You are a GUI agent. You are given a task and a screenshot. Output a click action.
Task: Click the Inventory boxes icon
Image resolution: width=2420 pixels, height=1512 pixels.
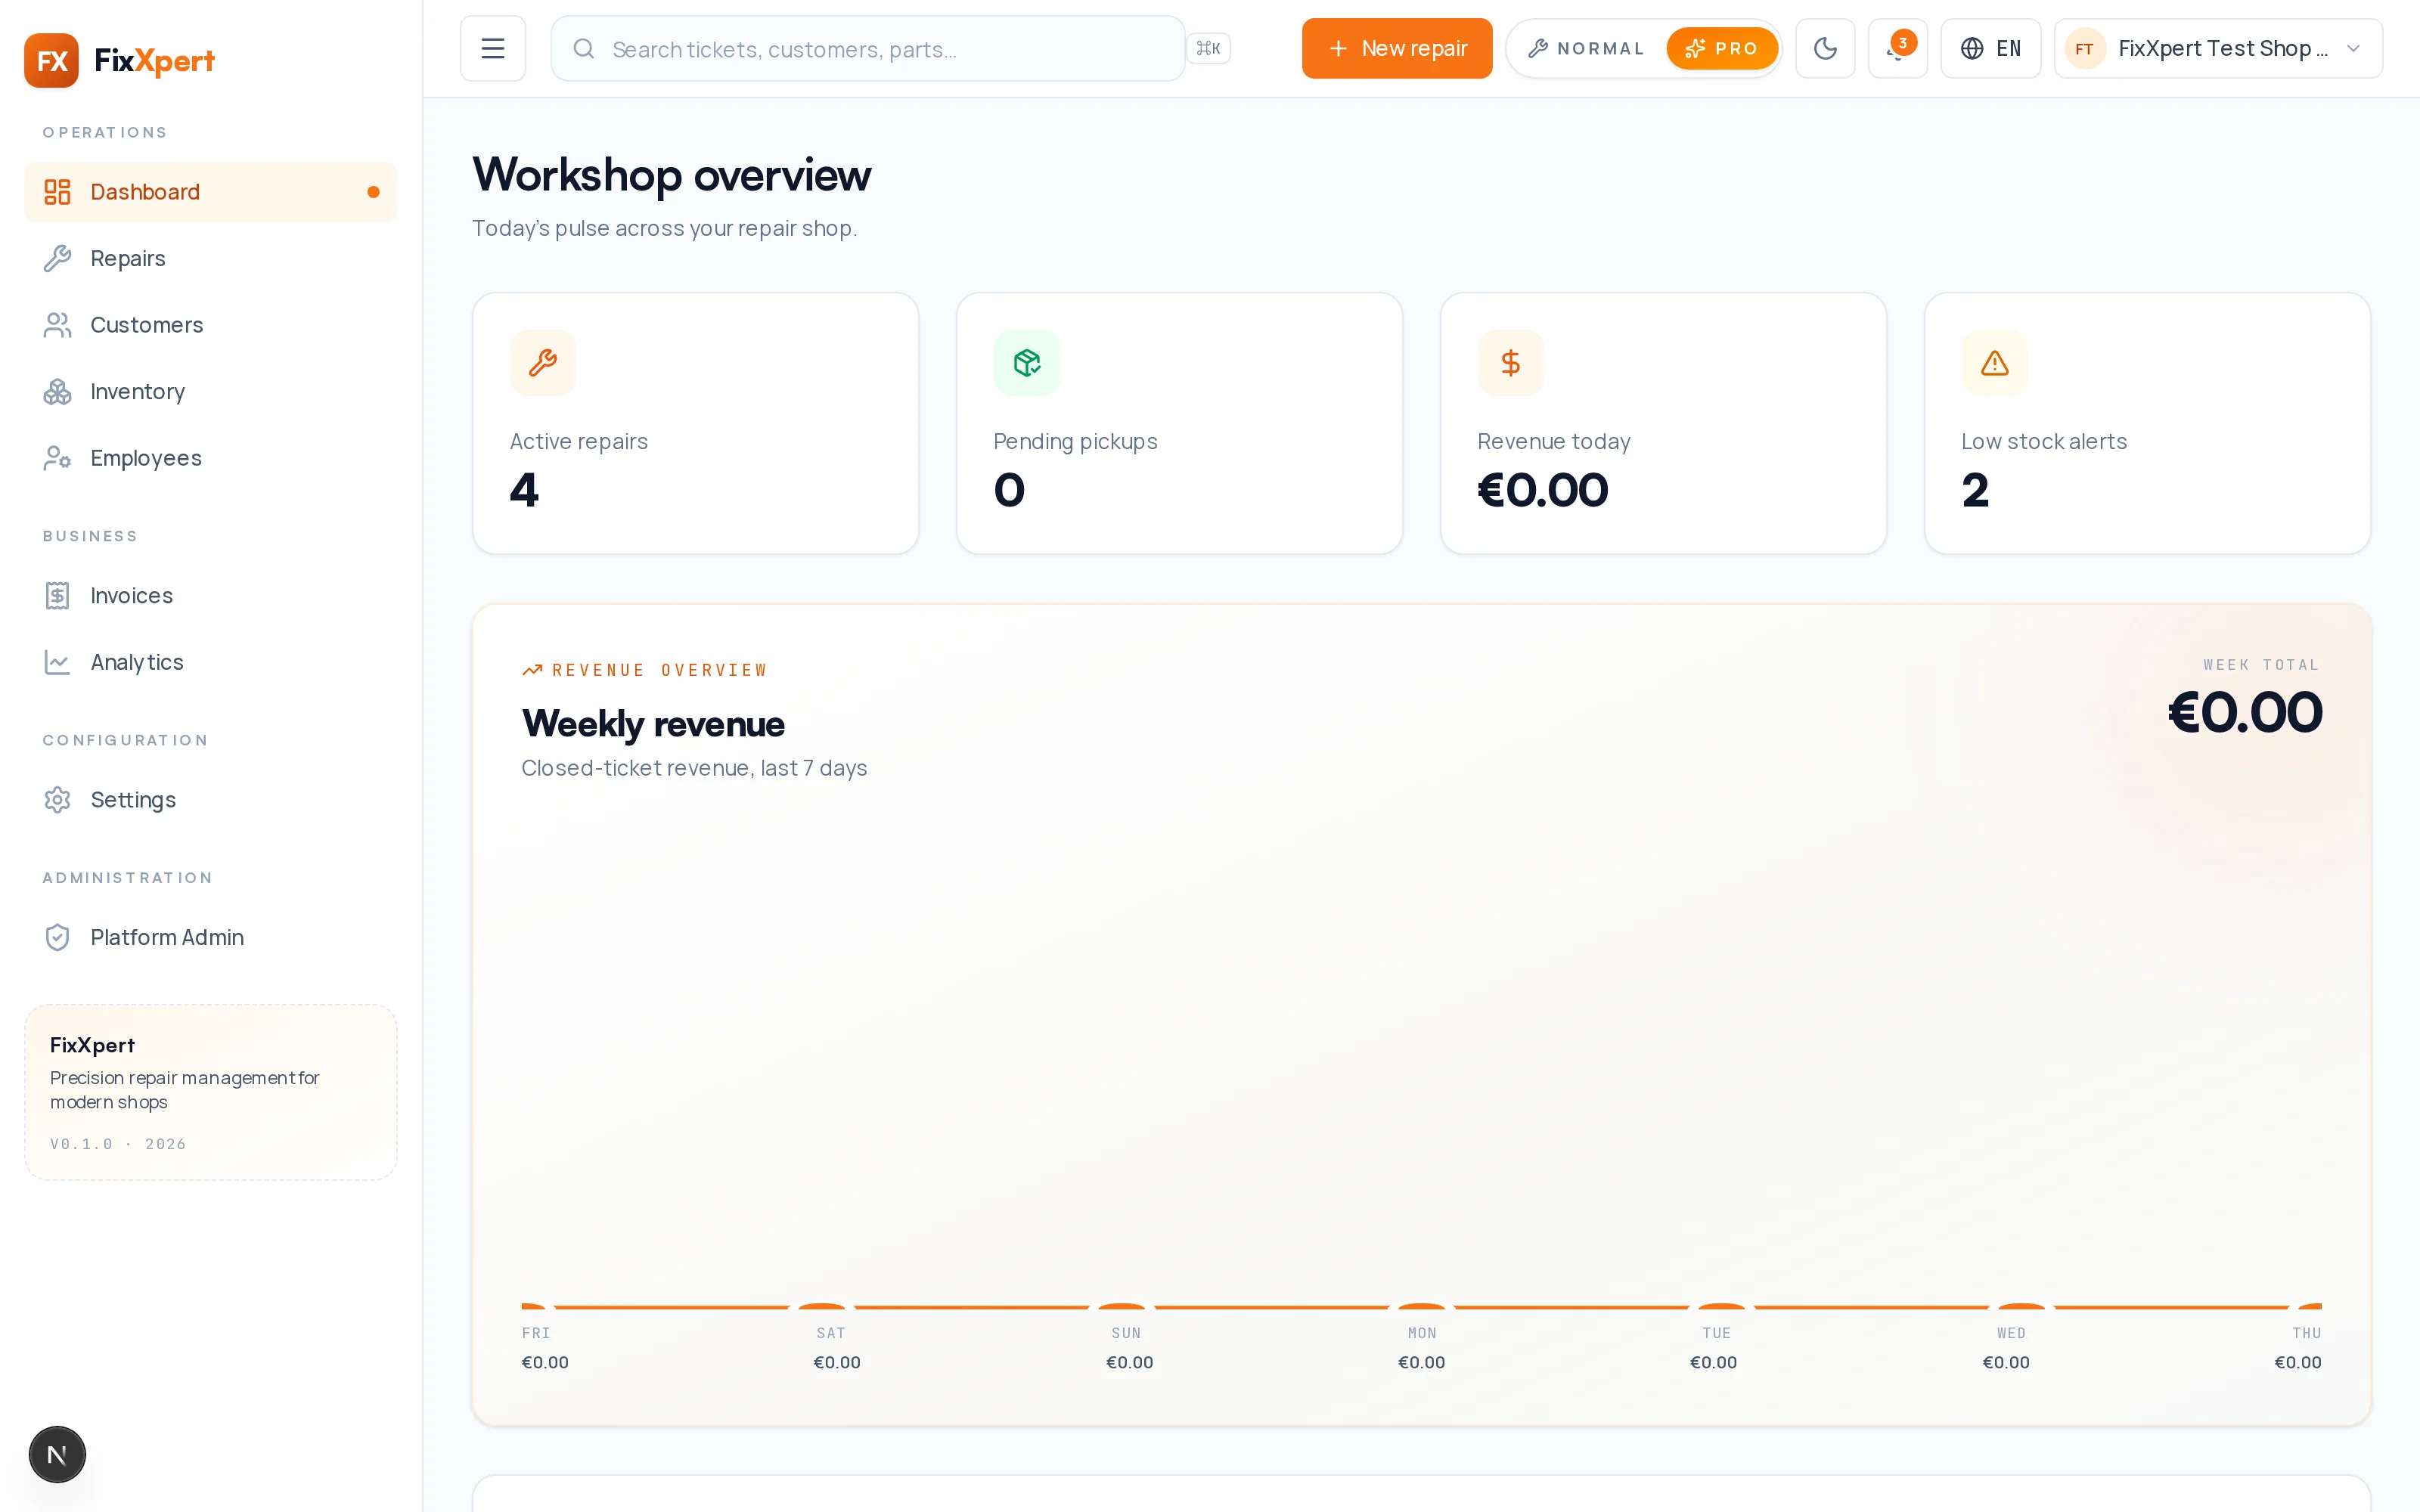[x=57, y=391]
